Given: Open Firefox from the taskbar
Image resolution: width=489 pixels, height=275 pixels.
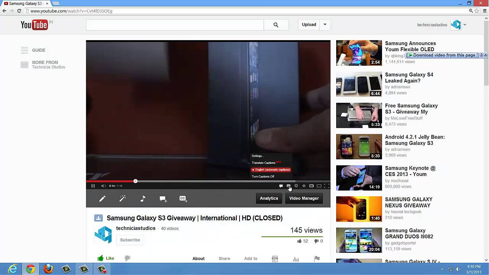Looking at the screenshot, I should [x=48, y=269].
